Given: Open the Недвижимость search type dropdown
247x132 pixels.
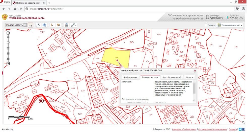Looking at the screenshot, I should tap(16, 25).
